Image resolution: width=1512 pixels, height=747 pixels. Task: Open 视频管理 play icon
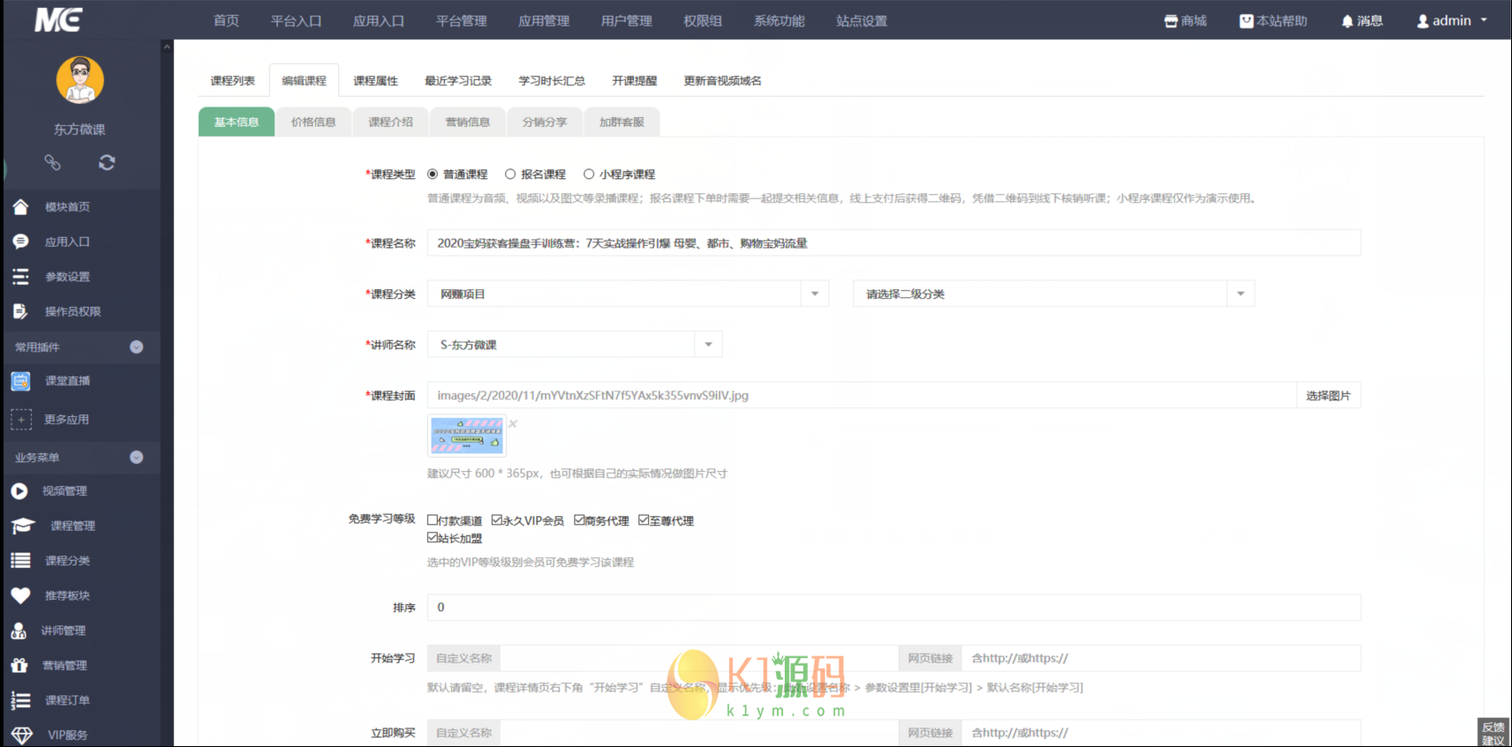pos(20,491)
